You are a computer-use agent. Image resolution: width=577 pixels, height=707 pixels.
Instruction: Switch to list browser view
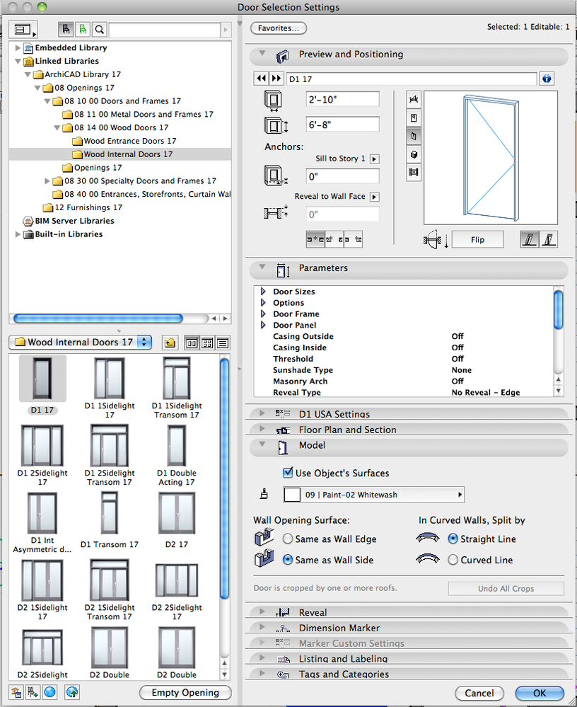point(223,343)
